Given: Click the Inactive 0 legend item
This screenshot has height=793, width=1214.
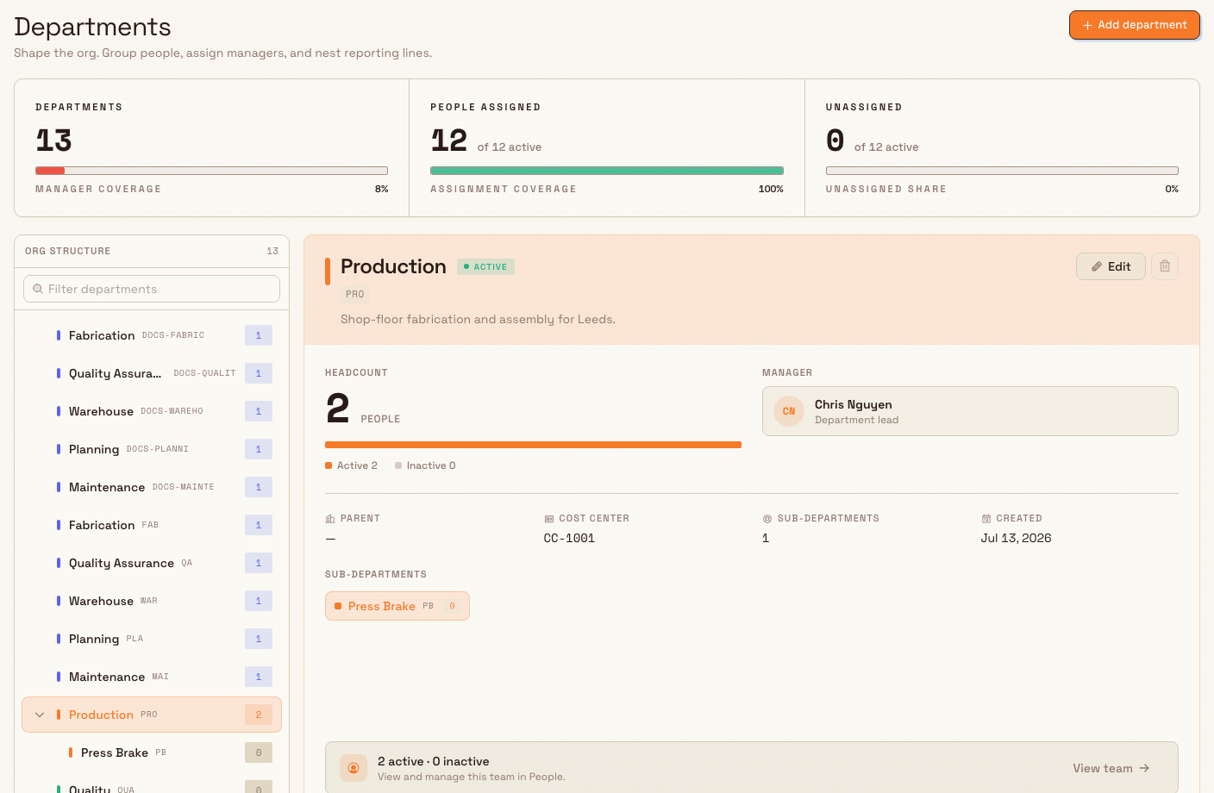Looking at the screenshot, I should [425, 465].
